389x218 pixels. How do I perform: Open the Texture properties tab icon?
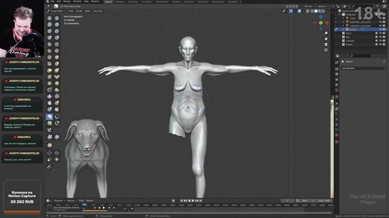[337, 141]
